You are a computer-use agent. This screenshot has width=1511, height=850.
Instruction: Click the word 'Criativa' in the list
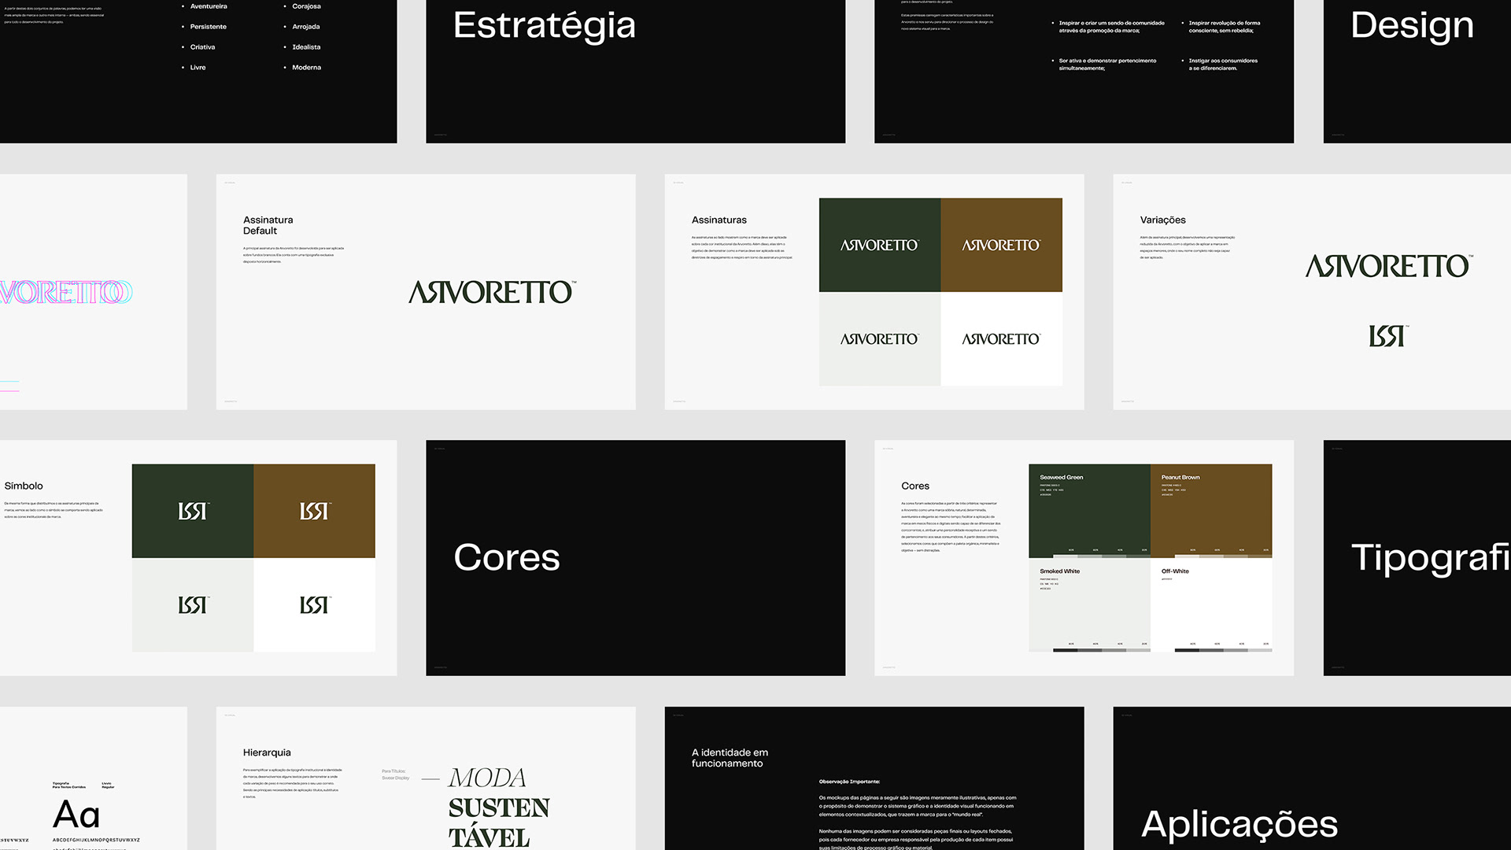[202, 47]
